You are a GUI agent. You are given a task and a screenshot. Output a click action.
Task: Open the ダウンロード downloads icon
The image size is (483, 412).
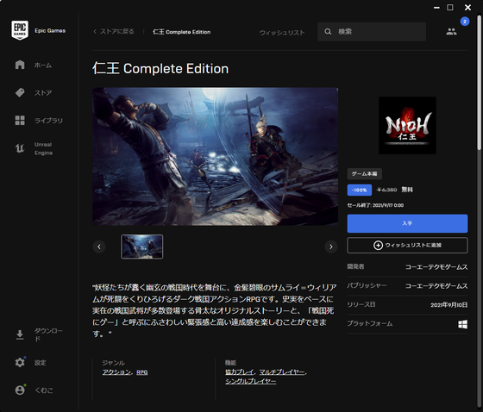(x=20, y=334)
